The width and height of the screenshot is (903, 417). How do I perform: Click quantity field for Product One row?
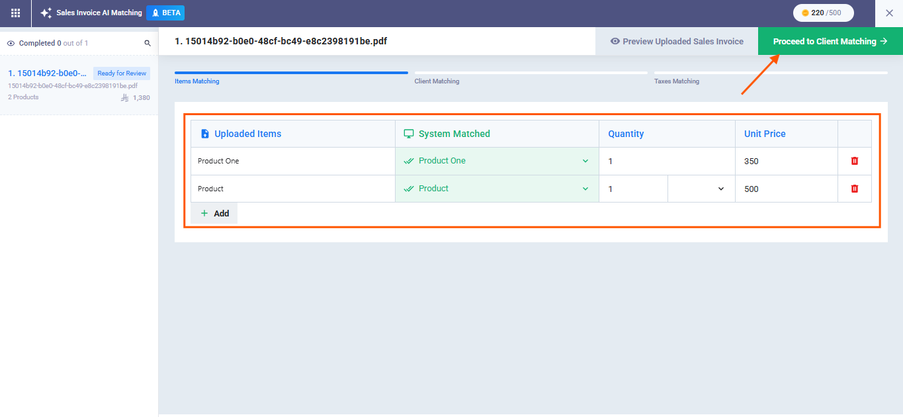pos(667,161)
